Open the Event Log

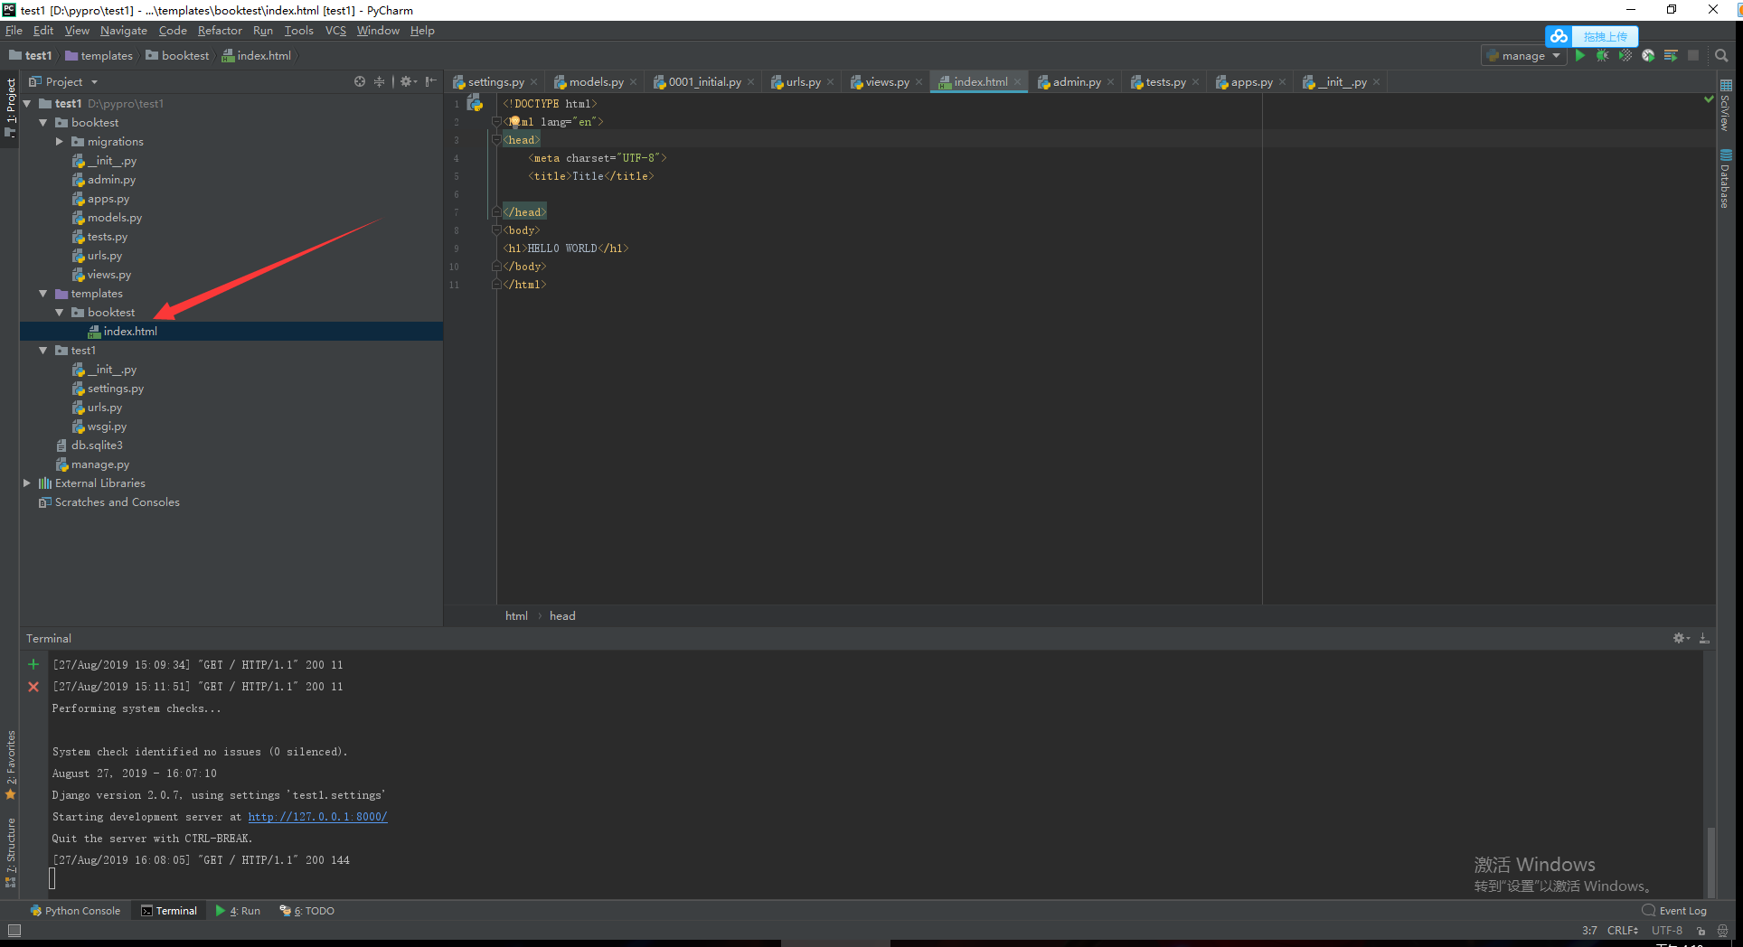tap(1674, 911)
